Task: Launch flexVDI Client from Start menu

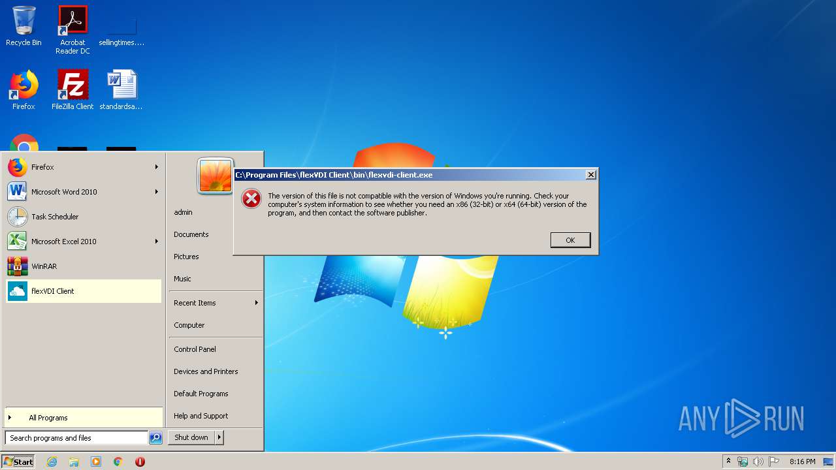Action: pos(84,291)
